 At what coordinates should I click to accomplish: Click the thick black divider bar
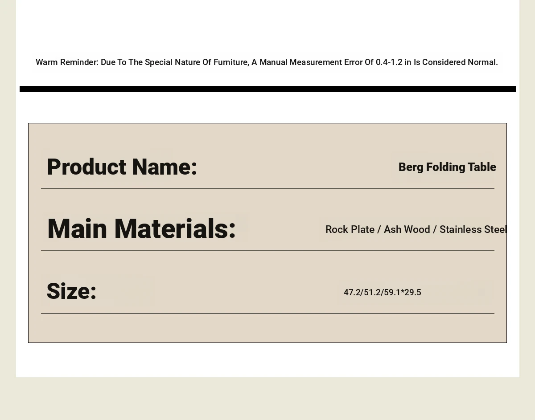(267, 89)
